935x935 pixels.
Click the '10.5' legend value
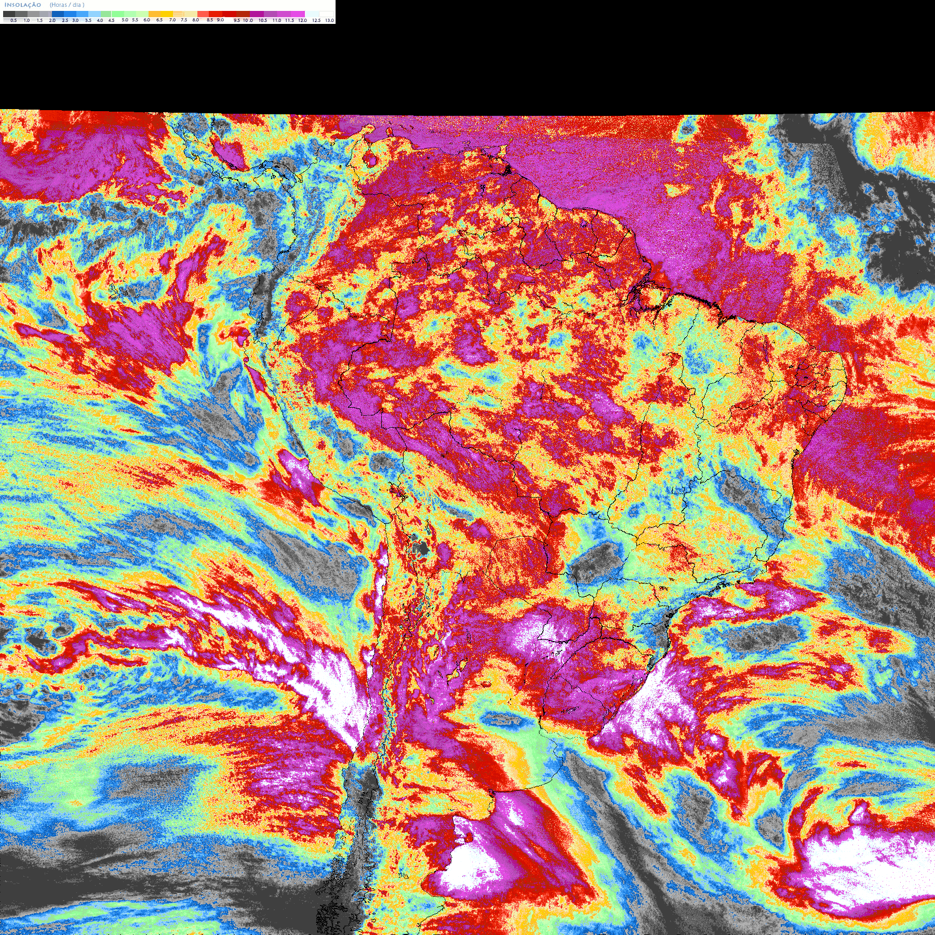click(263, 20)
